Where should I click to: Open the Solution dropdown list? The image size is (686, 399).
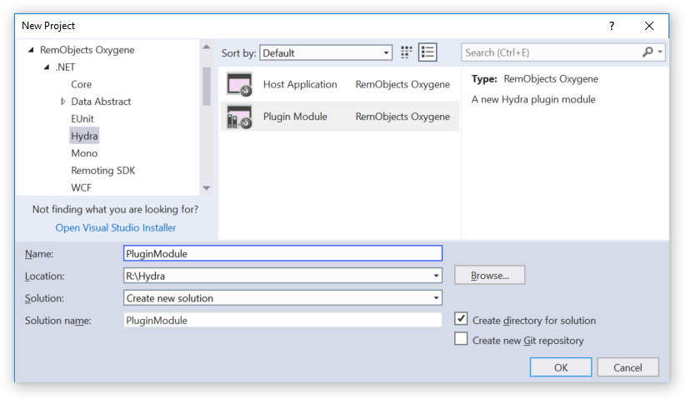(x=283, y=298)
